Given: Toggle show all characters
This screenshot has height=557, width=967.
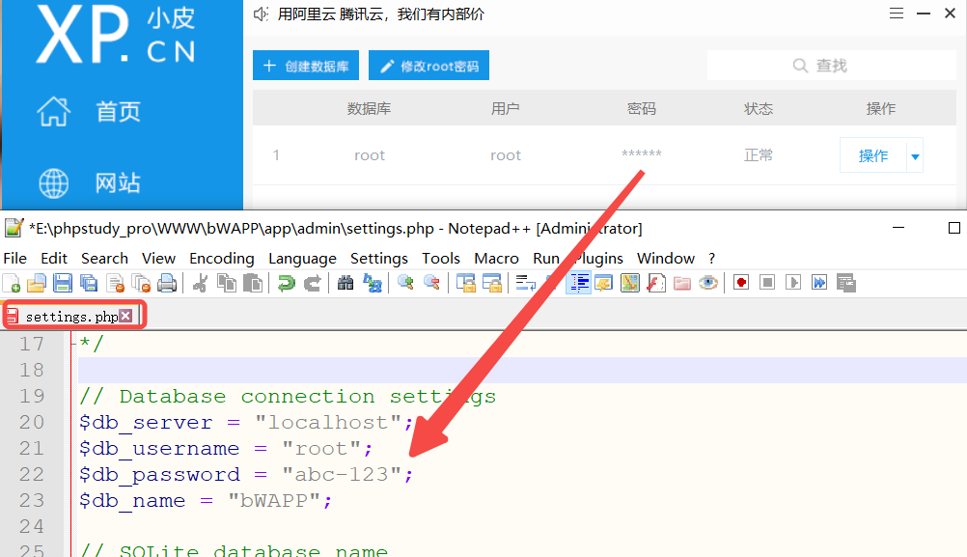Looking at the screenshot, I should coord(579,282).
